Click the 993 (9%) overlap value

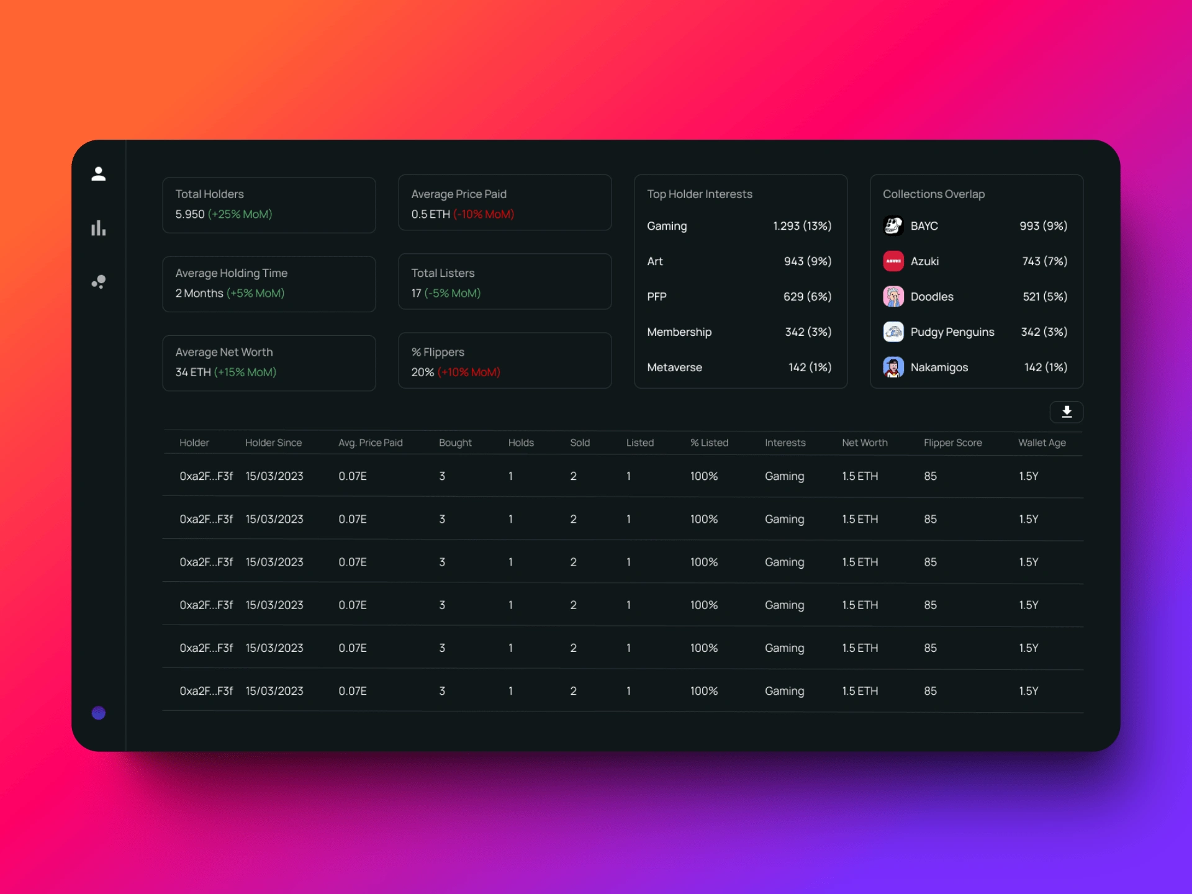[1043, 226]
